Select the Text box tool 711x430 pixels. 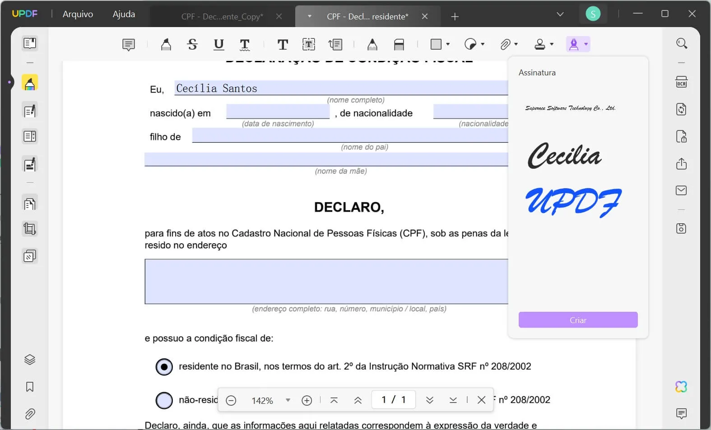(x=309, y=44)
